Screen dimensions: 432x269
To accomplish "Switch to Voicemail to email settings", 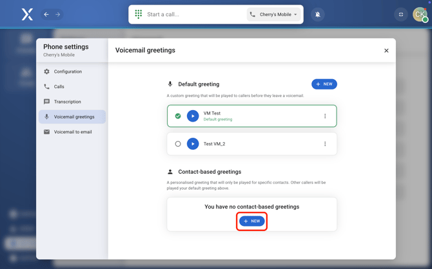I will [72, 132].
